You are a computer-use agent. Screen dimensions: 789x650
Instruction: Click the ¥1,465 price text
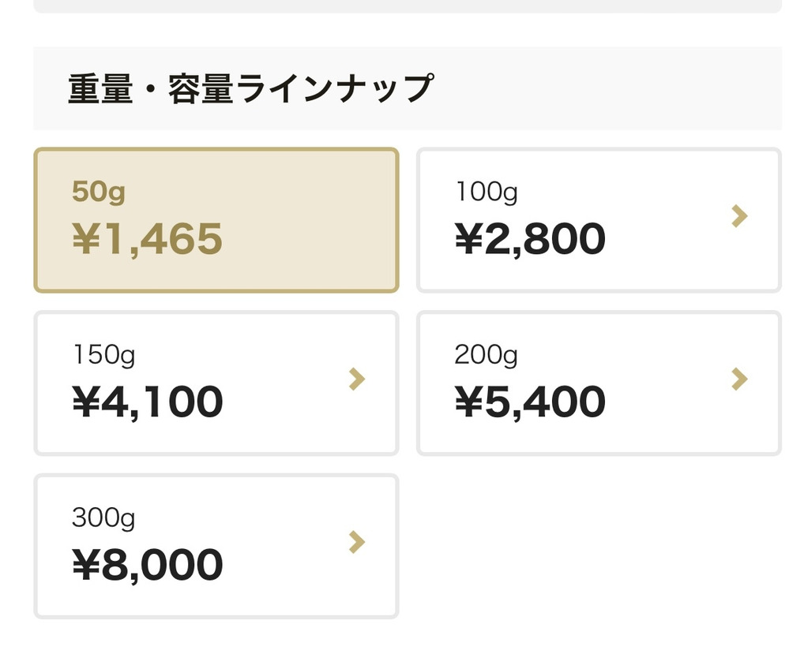[148, 239]
